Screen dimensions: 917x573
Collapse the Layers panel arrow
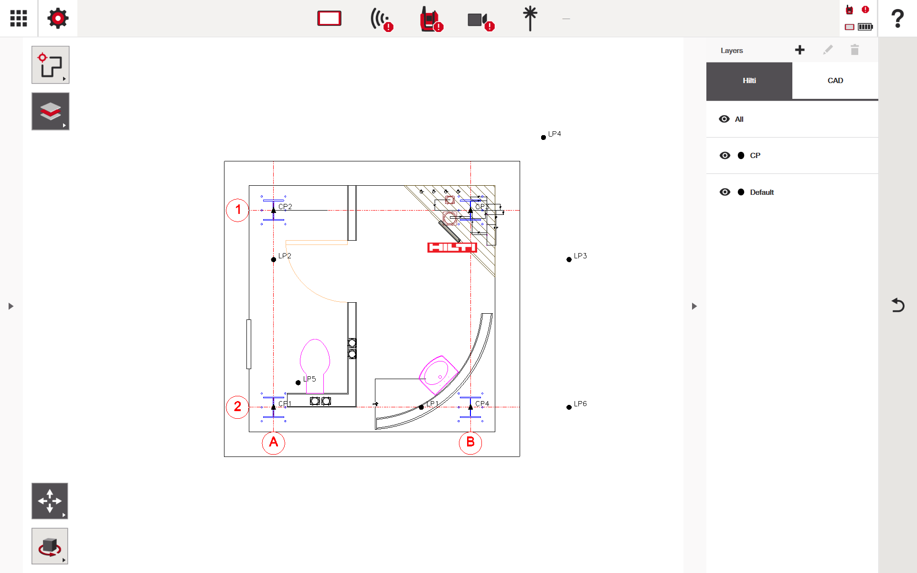[x=694, y=306]
